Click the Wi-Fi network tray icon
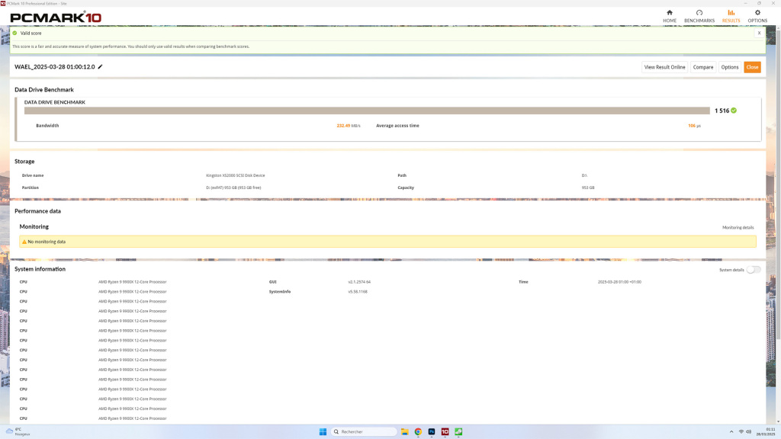Image resolution: width=781 pixels, height=439 pixels. (741, 431)
